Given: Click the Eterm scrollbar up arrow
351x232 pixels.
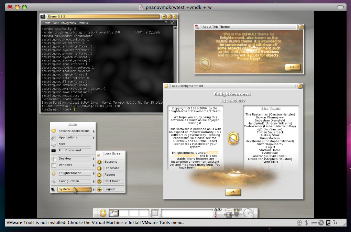Looking at the screenshot, I should (x=175, y=28).
